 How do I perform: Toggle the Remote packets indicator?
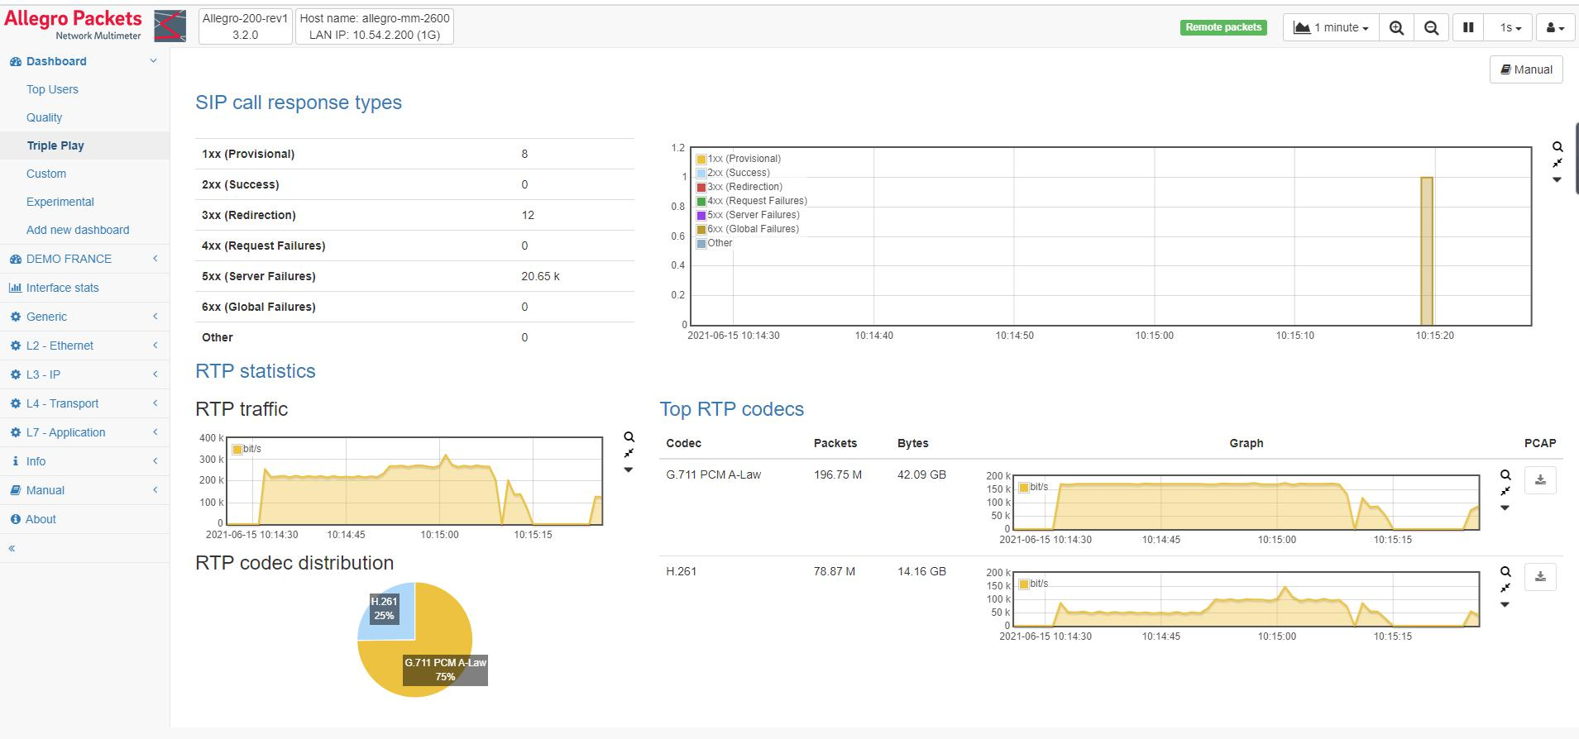pos(1223,27)
